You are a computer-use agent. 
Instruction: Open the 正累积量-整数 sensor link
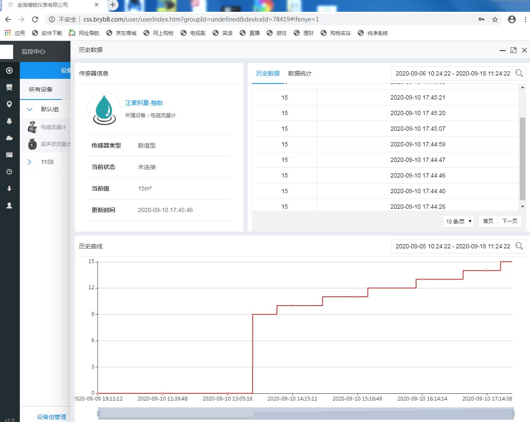(x=144, y=103)
